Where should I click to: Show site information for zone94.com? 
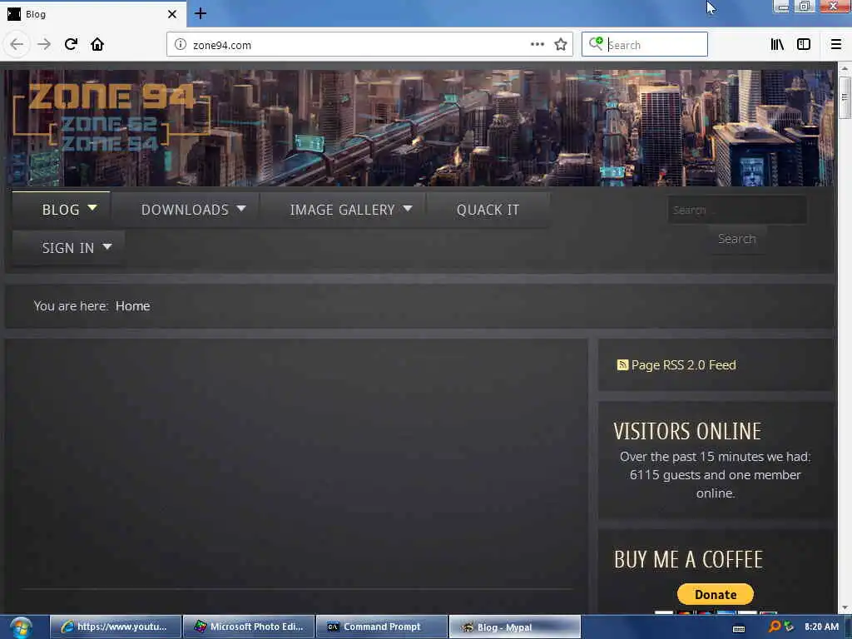181,45
